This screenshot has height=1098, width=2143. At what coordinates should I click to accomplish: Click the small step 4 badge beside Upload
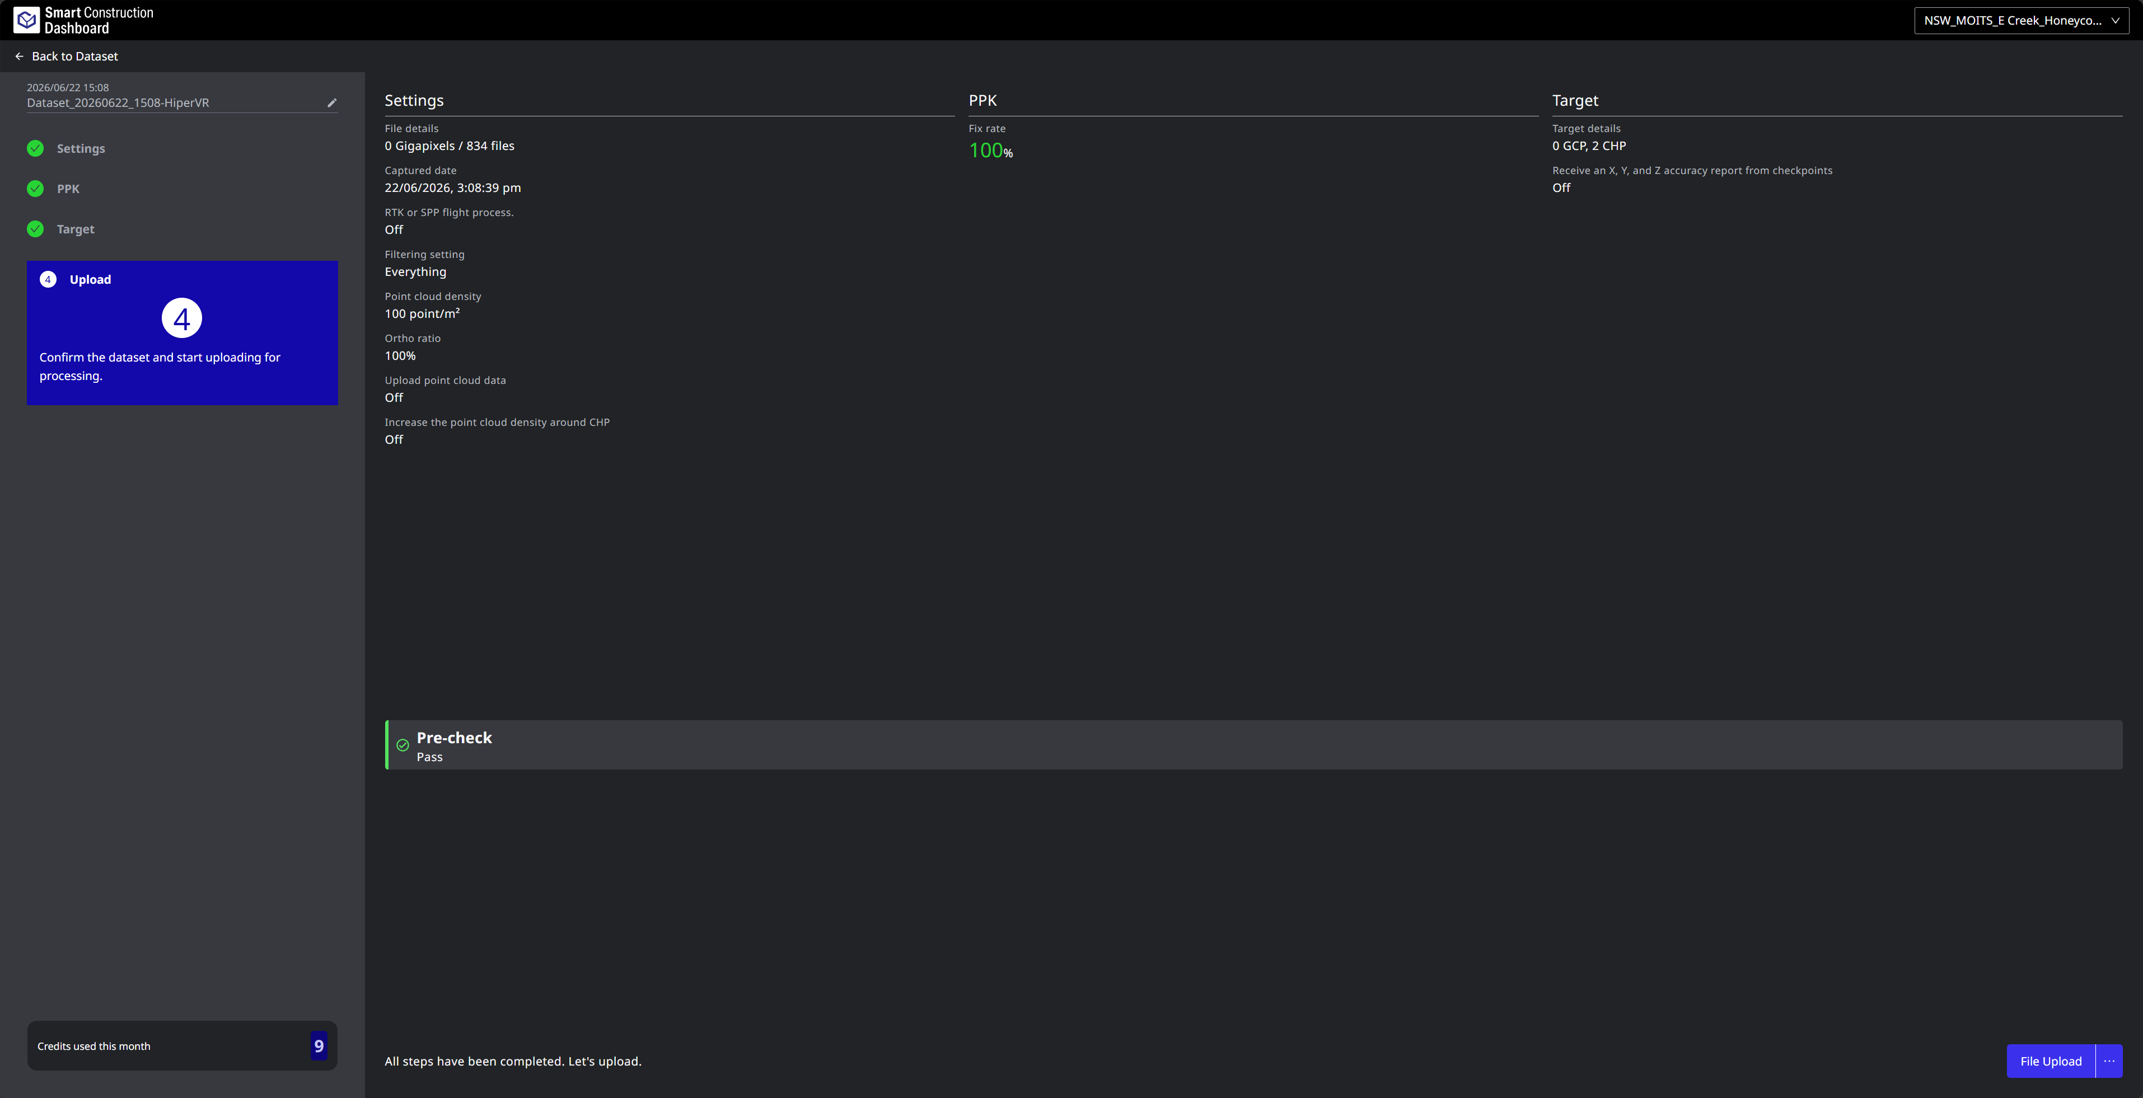tap(48, 279)
